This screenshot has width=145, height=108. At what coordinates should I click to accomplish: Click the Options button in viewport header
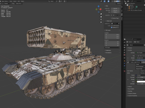[119, 4]
